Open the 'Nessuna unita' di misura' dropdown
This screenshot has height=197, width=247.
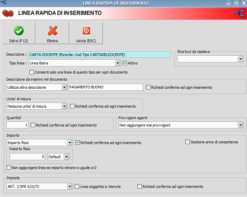pyautogui.click(x=64, y=106)
